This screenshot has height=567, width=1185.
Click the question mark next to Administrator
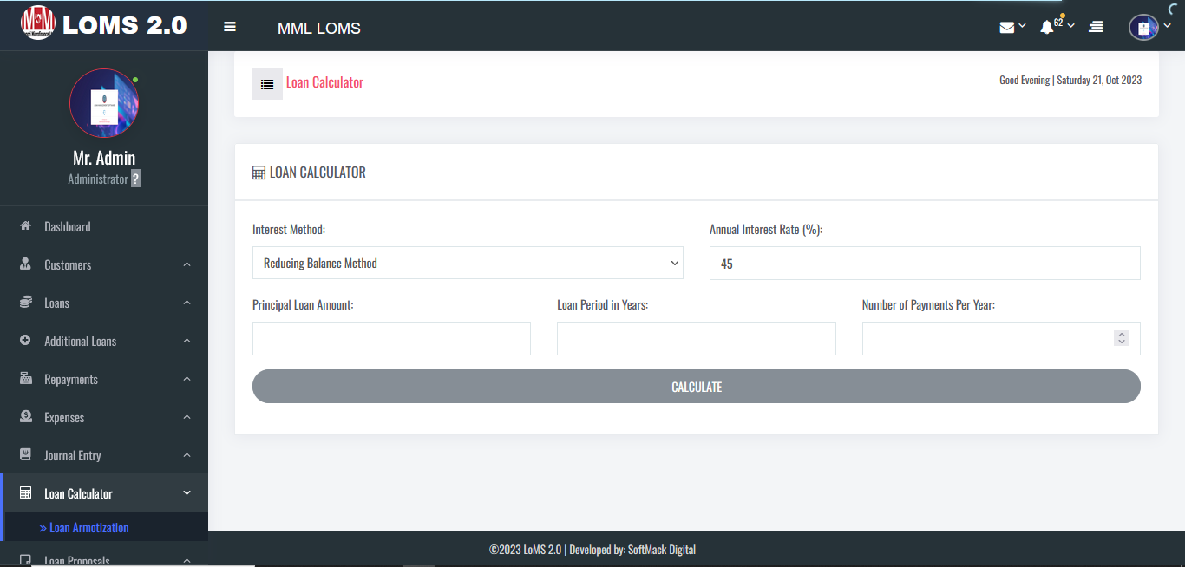pos(135,179)
